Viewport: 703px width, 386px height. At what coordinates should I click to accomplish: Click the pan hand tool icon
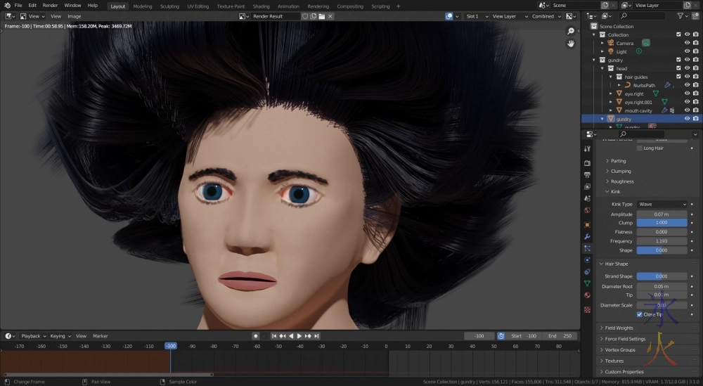571,44
